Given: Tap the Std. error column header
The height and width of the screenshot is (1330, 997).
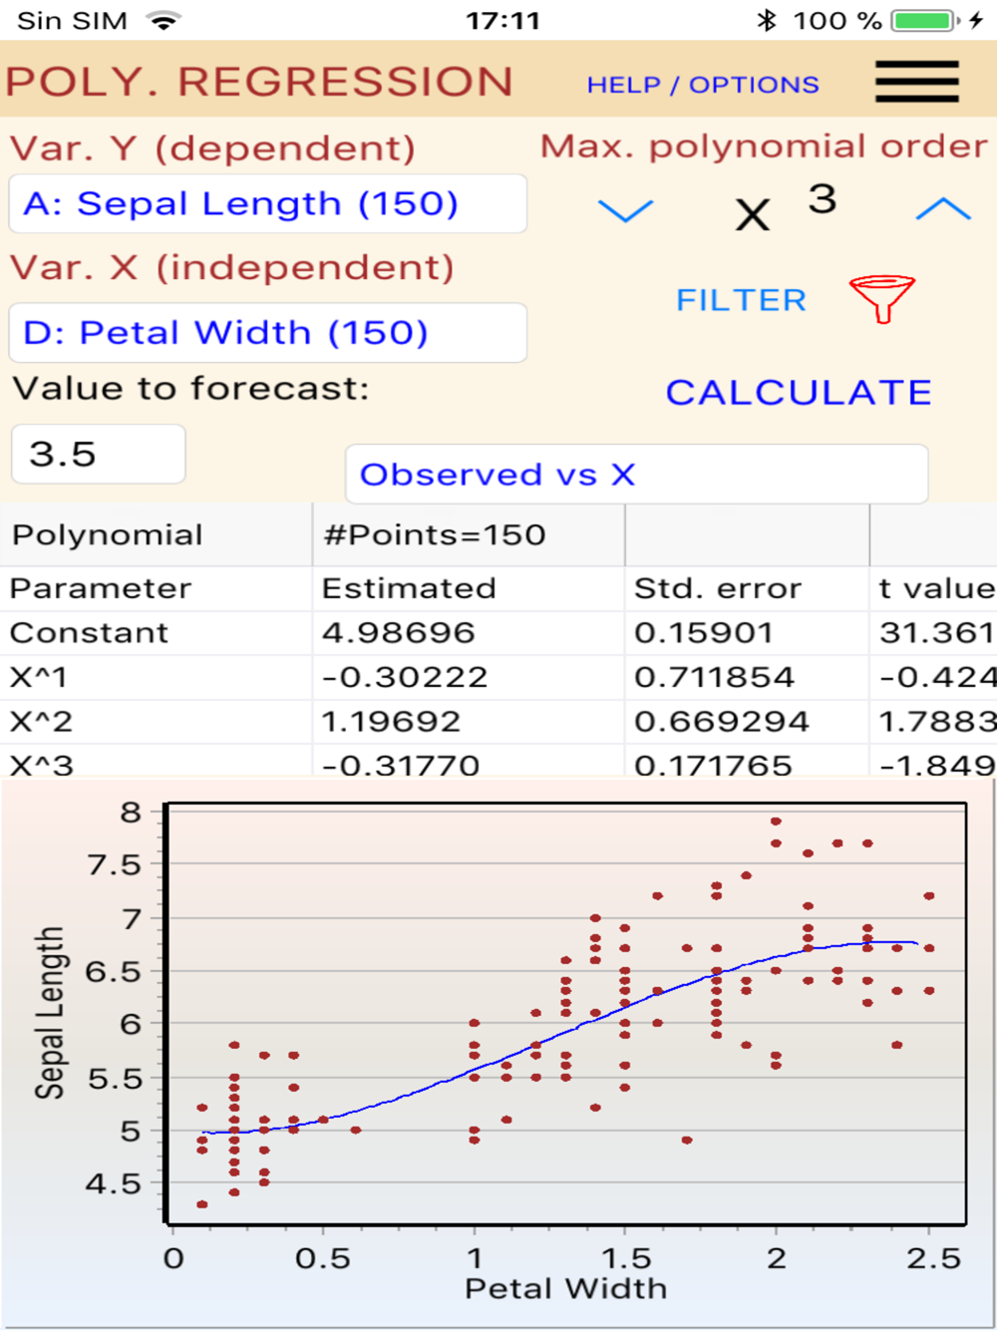Looking at the screenshot, I should pyautogui.click(x=718, y=588).
